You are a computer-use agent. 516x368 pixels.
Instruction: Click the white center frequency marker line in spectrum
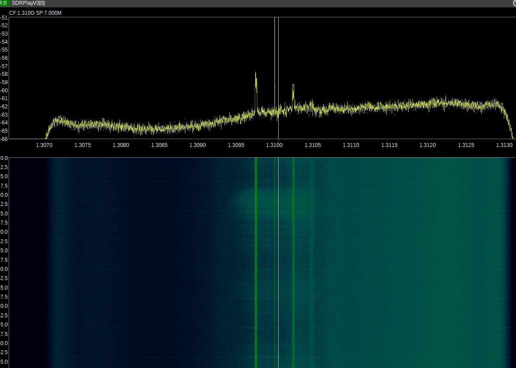279,78
